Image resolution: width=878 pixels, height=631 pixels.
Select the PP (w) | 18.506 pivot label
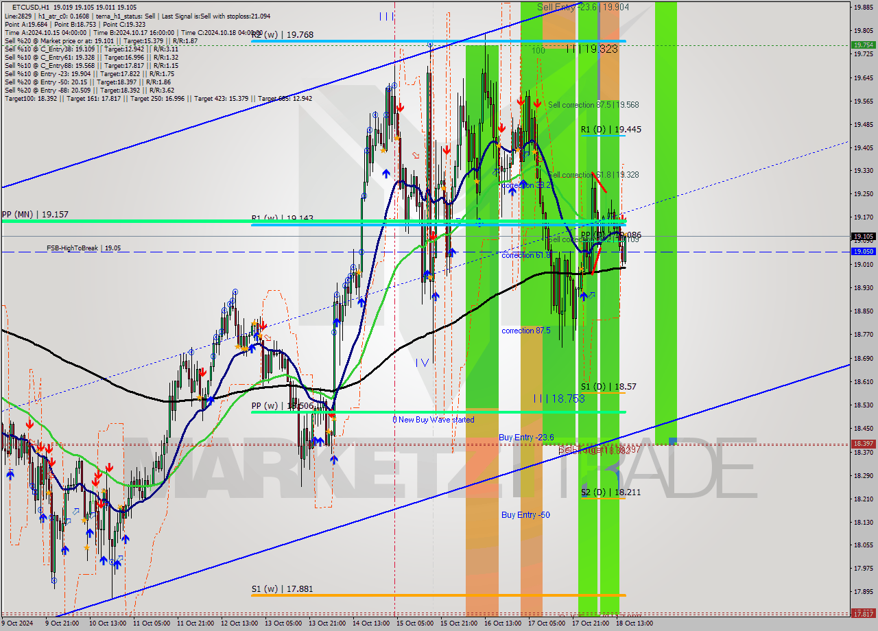(282, 406)
